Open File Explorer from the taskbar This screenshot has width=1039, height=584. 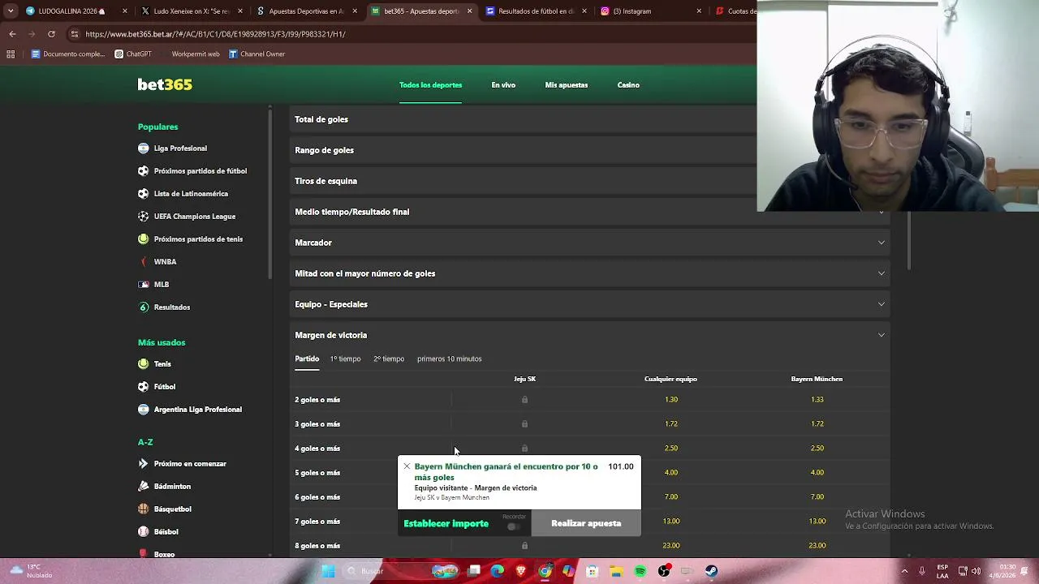tap(616, 571)
